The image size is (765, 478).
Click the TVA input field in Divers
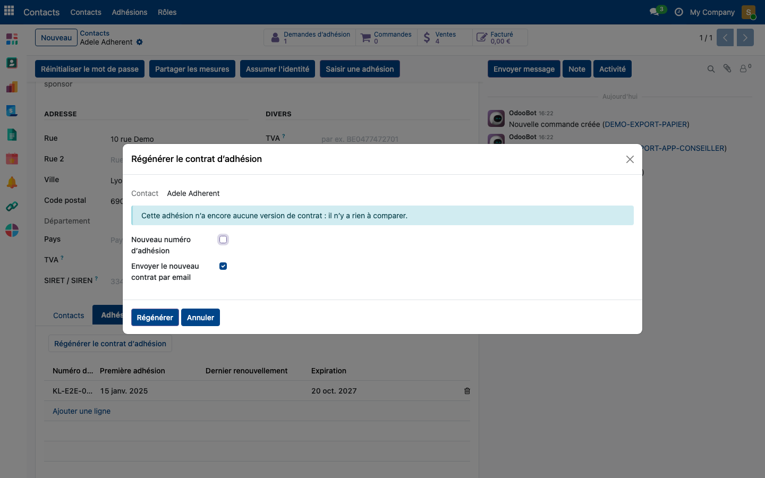click(x=395, y=139)
